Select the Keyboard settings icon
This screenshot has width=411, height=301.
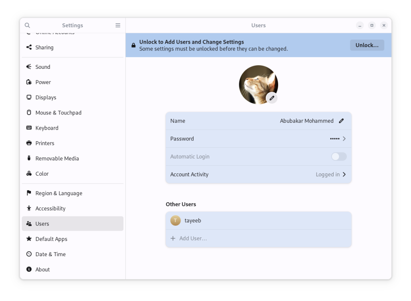click(x=28, y=128)
